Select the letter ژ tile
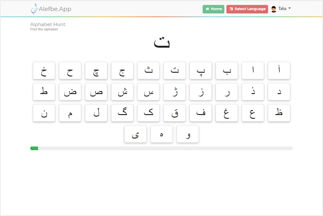This screenshot has width=323, height=216. [x=174, y=92]
